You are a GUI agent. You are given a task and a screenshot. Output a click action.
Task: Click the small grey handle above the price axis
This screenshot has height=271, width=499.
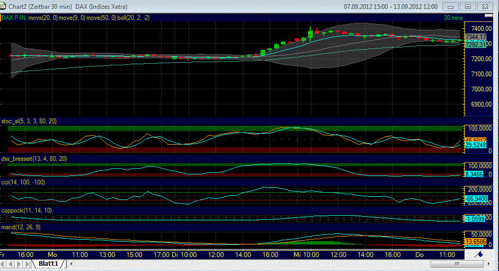488,15
